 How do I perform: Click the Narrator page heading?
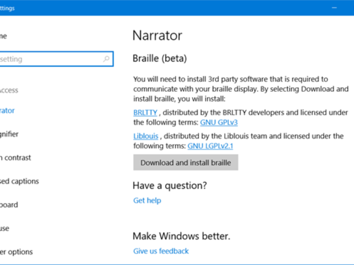pos(157,36)
